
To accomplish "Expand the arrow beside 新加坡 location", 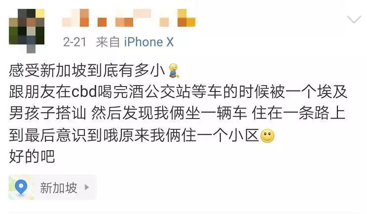I will 87,187.
